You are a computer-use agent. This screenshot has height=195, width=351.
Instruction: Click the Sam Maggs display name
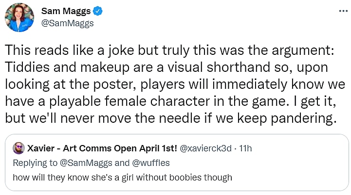pyautogui.click(x=66, y=12)
